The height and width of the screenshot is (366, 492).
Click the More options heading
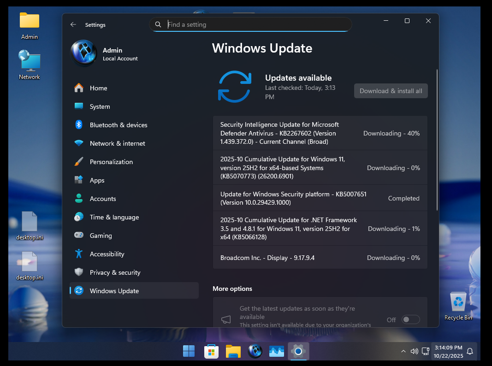[x=232, y=289]
